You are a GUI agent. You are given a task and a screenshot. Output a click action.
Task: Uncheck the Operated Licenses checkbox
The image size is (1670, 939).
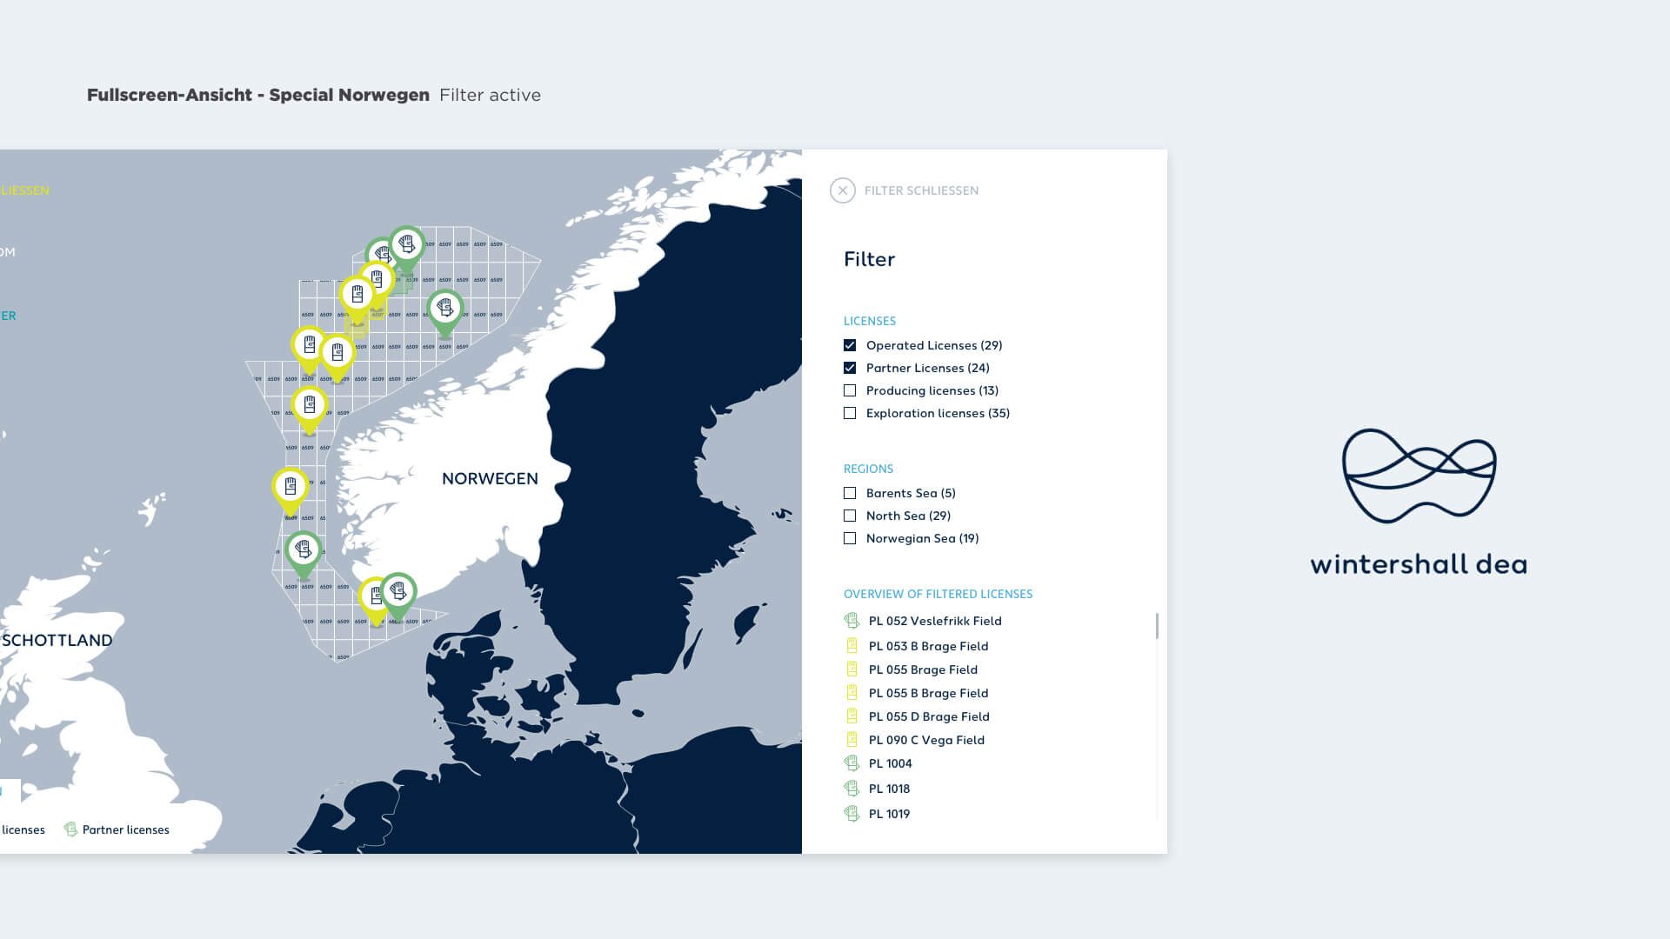850,345
